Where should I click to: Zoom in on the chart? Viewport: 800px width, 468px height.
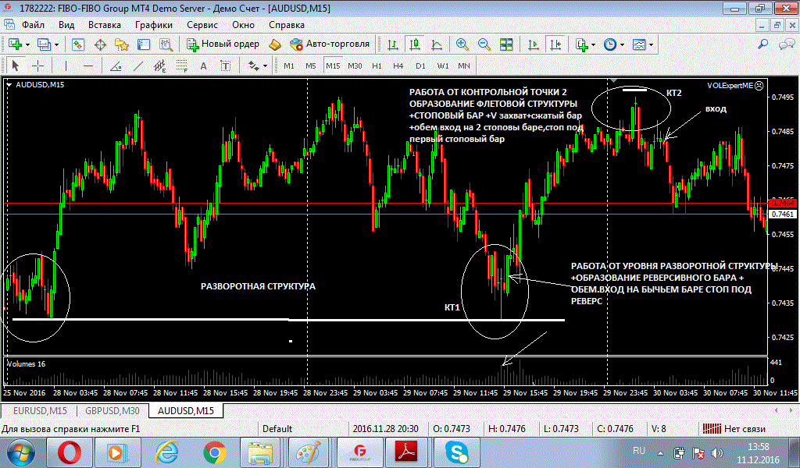[x=462, y=44]
